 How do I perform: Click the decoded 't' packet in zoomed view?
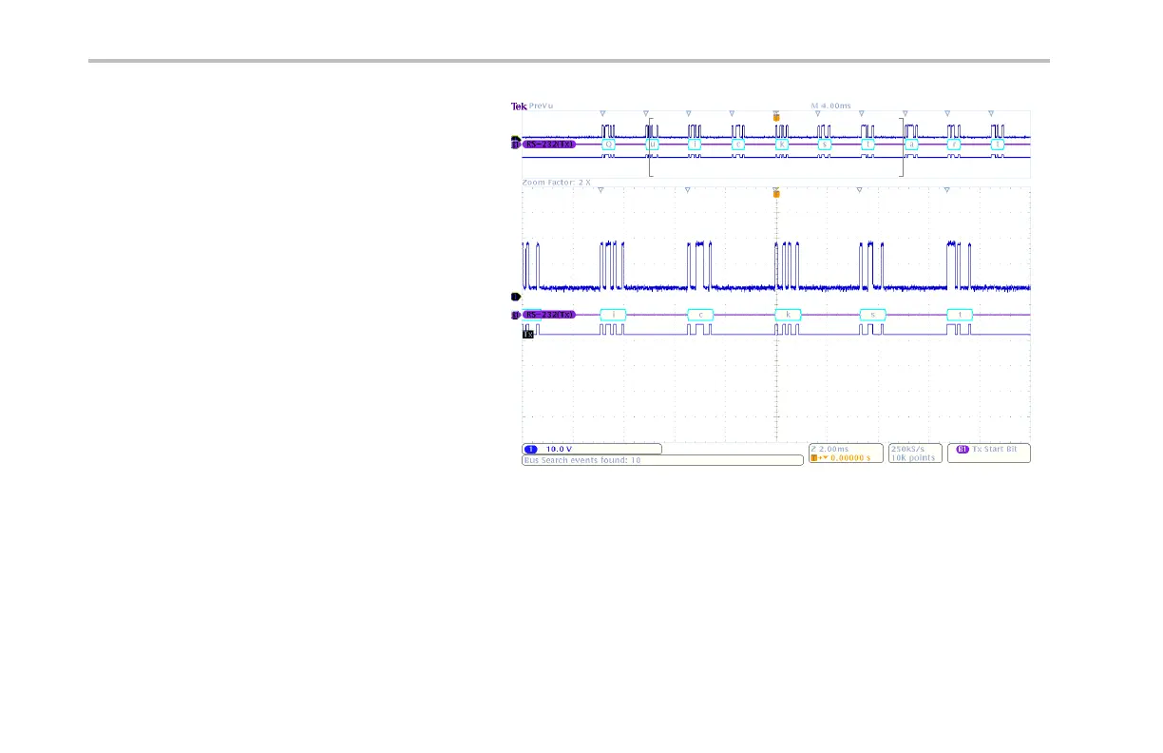[961, 314]
